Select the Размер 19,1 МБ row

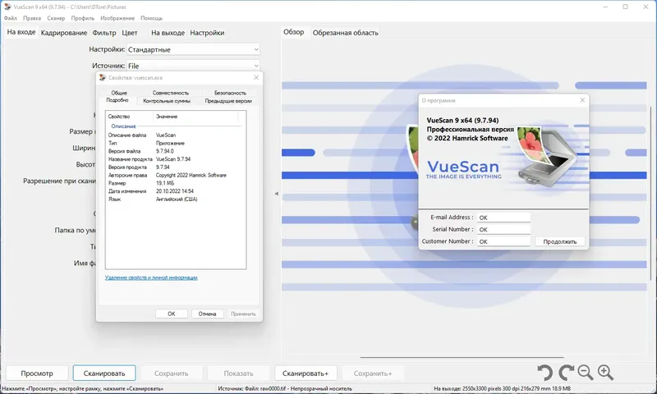(175, 183)
